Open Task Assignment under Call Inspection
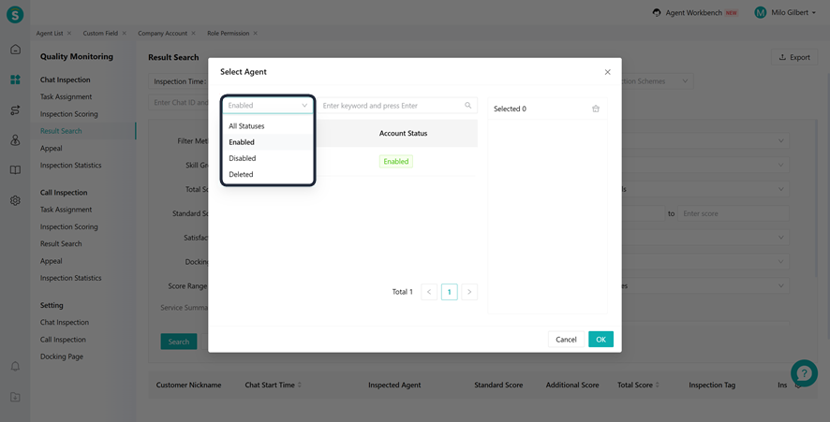Viewport: 830px width, 422px height. tap(66, 210)
